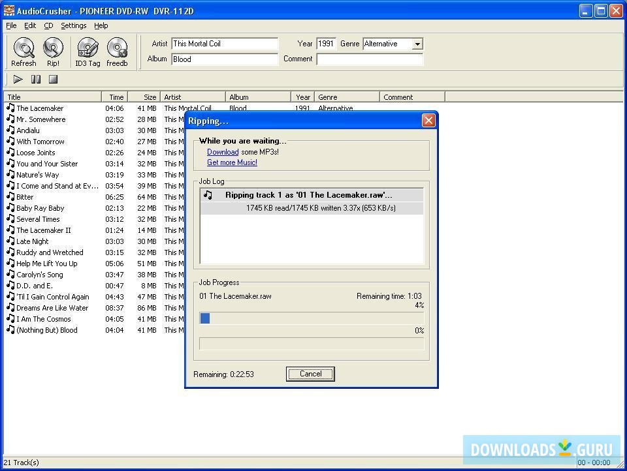627x471 pixels.
Task: Maximize the AudioCrusher window
Action: [601, 11]
